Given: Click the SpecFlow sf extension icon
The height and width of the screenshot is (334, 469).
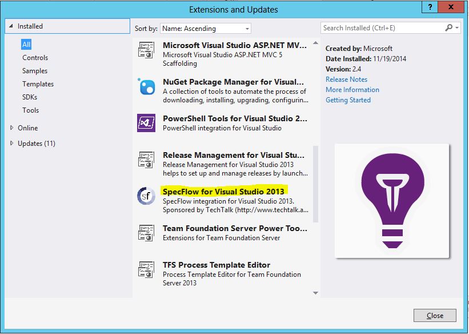Looking at the screenshot, I should coord(146,196).
